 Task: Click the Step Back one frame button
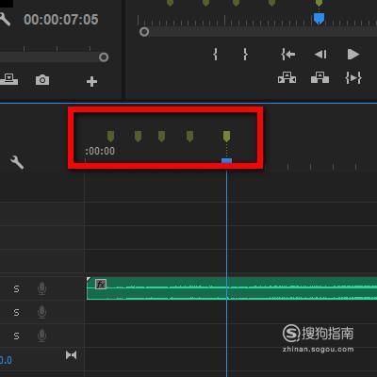(x=320, y=55)
